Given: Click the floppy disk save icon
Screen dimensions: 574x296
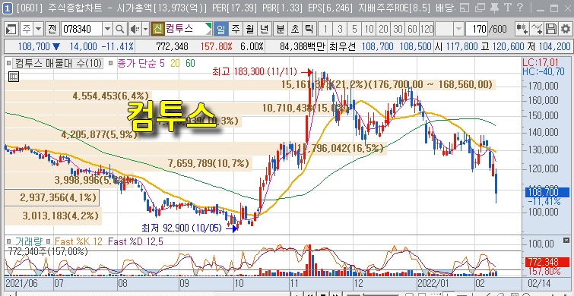Looking at the screenshot, I should point(551,29).
